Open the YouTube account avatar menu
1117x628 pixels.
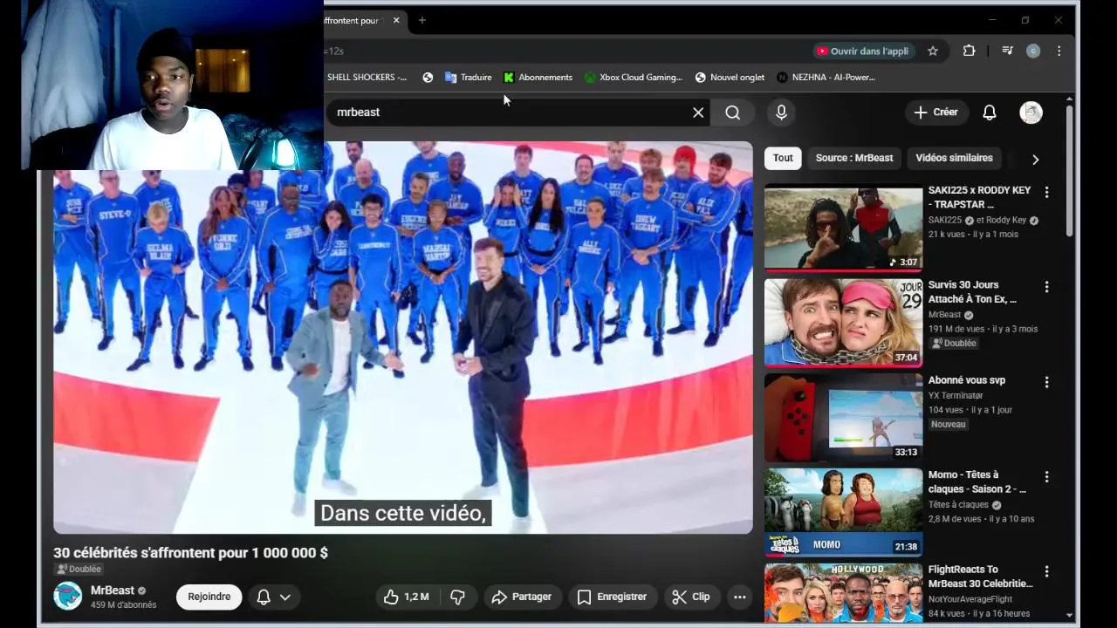[1031, 113]
